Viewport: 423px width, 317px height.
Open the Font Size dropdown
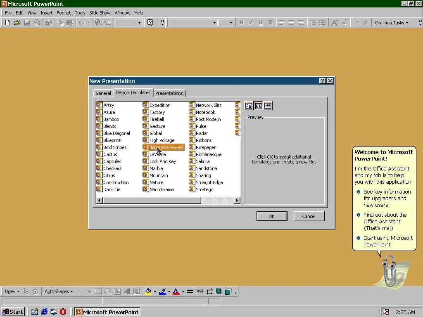[231, 23]
